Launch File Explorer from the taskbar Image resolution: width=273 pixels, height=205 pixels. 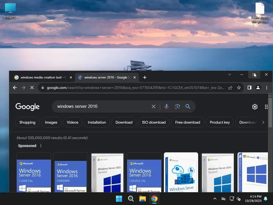[142, 199]
